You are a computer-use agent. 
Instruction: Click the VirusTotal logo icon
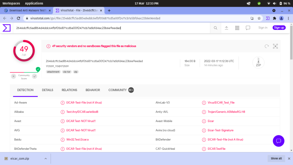point(7,28)
